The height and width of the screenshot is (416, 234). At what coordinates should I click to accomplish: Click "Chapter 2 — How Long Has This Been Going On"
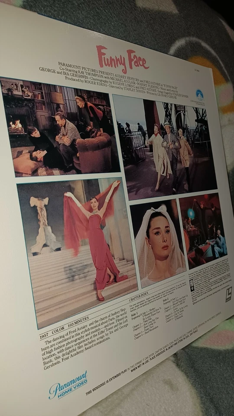pyautogui.click(x=146, y=324)
